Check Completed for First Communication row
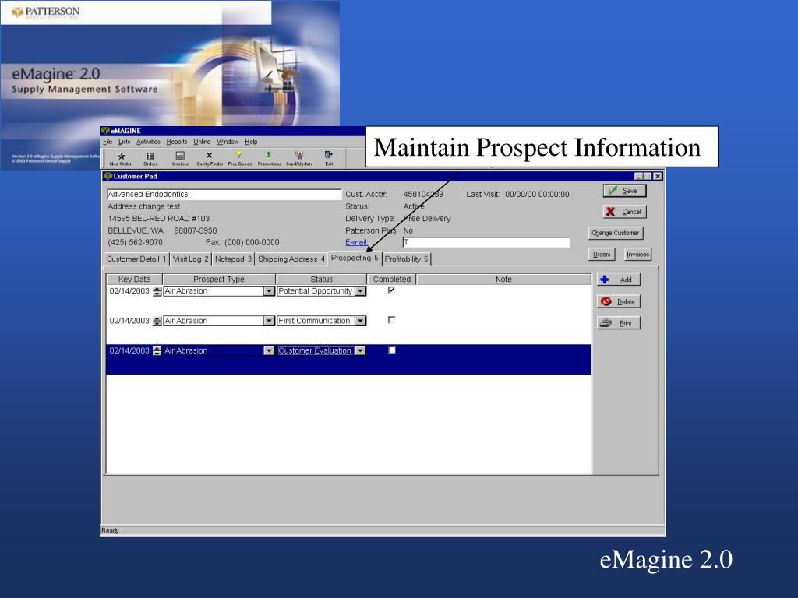Screen dimensions: 798x598 (x=391, y=320)
